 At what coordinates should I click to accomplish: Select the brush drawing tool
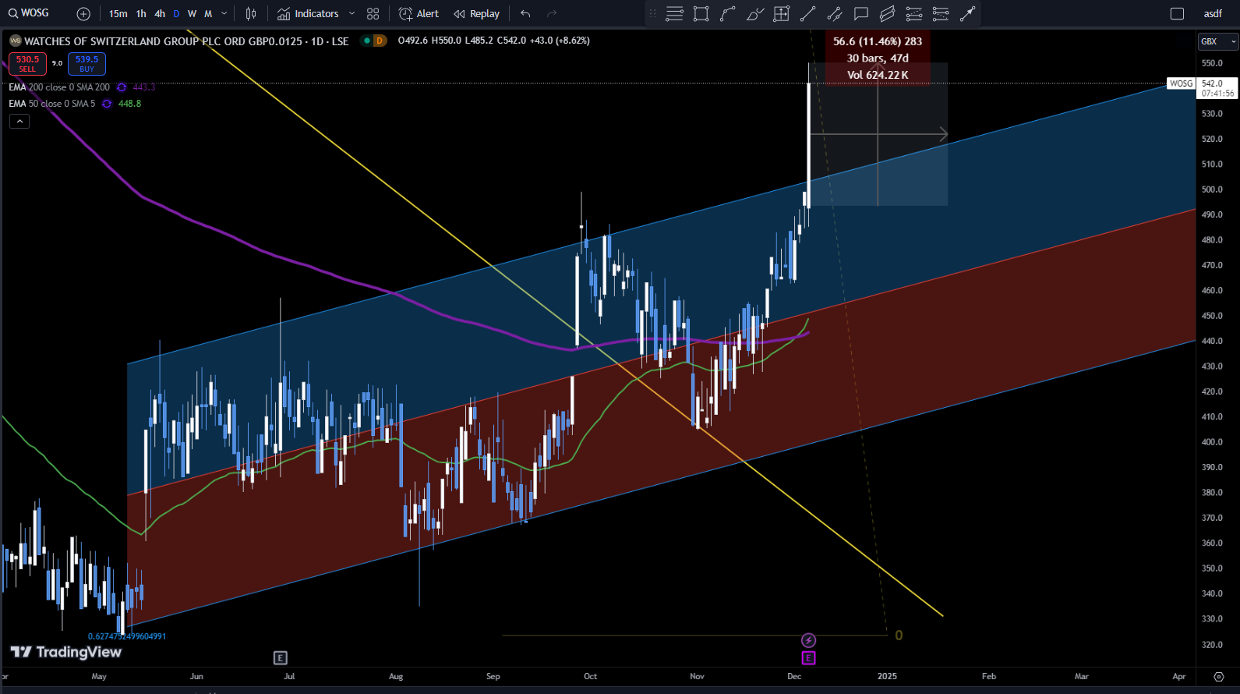pyautogui.click(x=754, y=14)
